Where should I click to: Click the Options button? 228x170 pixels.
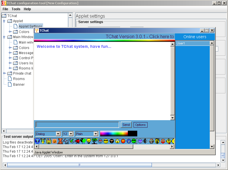[x=140, y=125]
